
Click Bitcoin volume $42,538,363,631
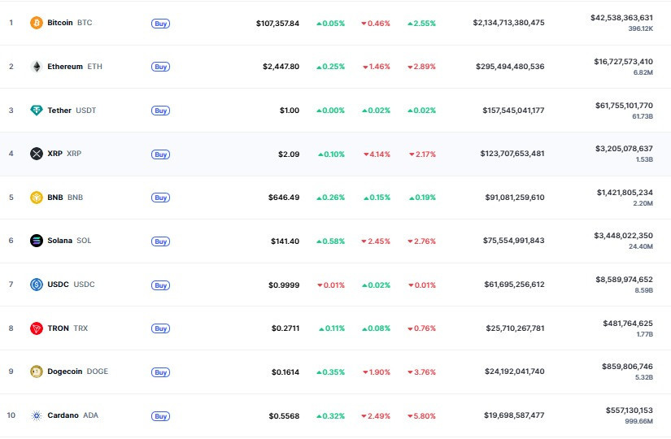tap(621, 18)
